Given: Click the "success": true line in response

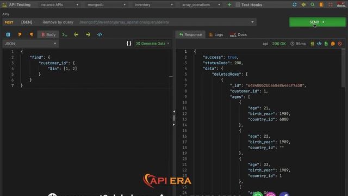Looking at the screenshot, I should 221,57.
